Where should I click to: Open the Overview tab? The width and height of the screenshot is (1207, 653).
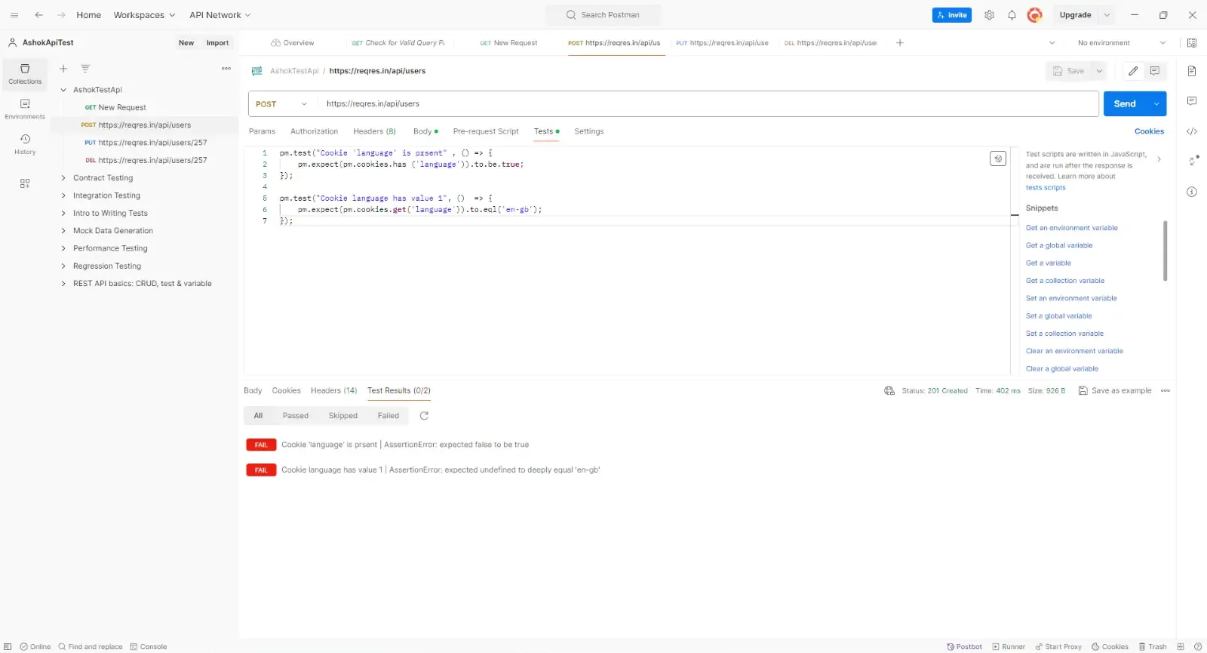point(293,43)
